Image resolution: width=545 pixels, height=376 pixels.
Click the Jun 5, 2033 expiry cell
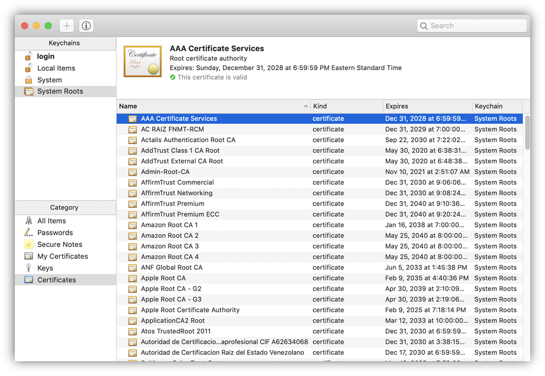click(426, 268)
